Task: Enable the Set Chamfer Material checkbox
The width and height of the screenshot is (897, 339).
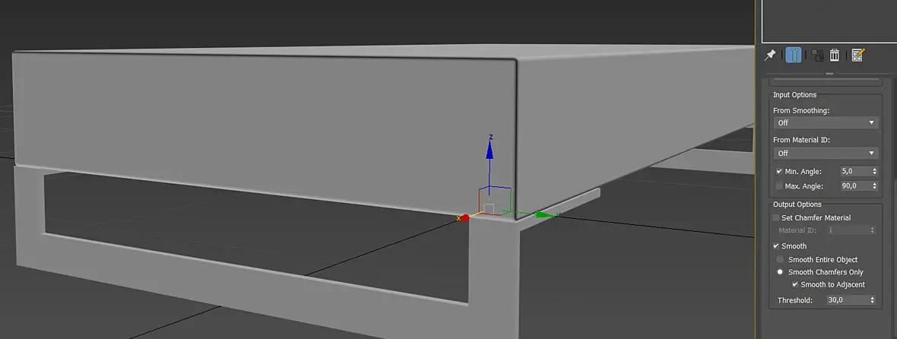Action: [x=775, y=218]
